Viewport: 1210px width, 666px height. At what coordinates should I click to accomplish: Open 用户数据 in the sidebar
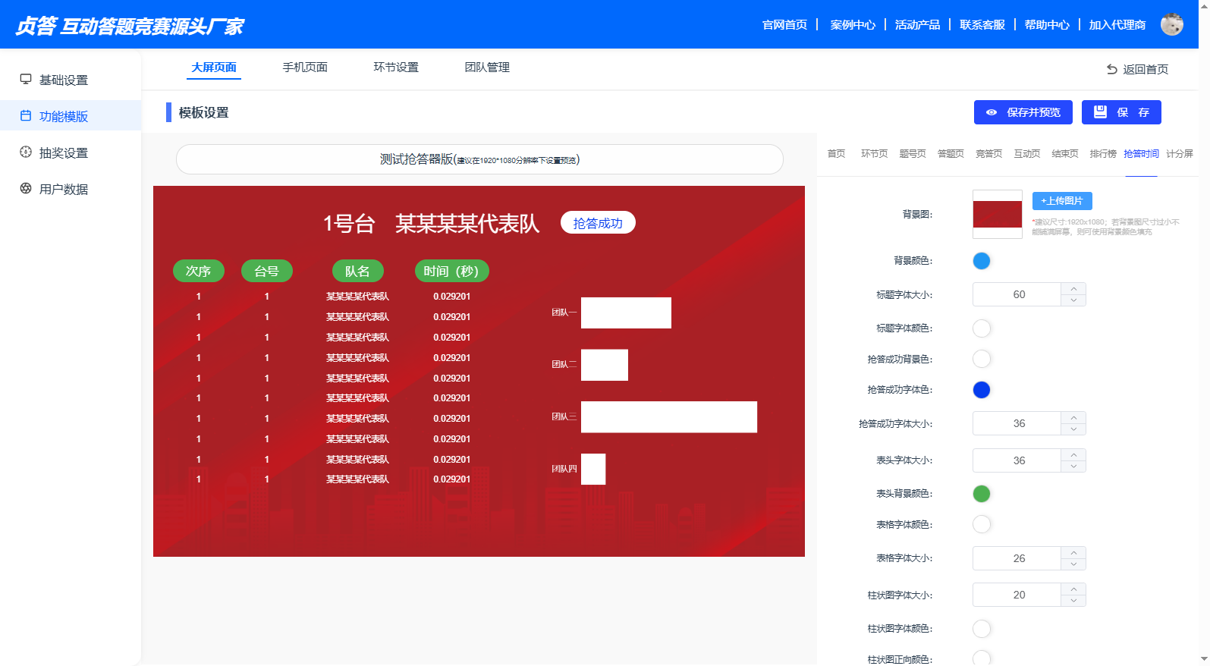click(71, 189)
